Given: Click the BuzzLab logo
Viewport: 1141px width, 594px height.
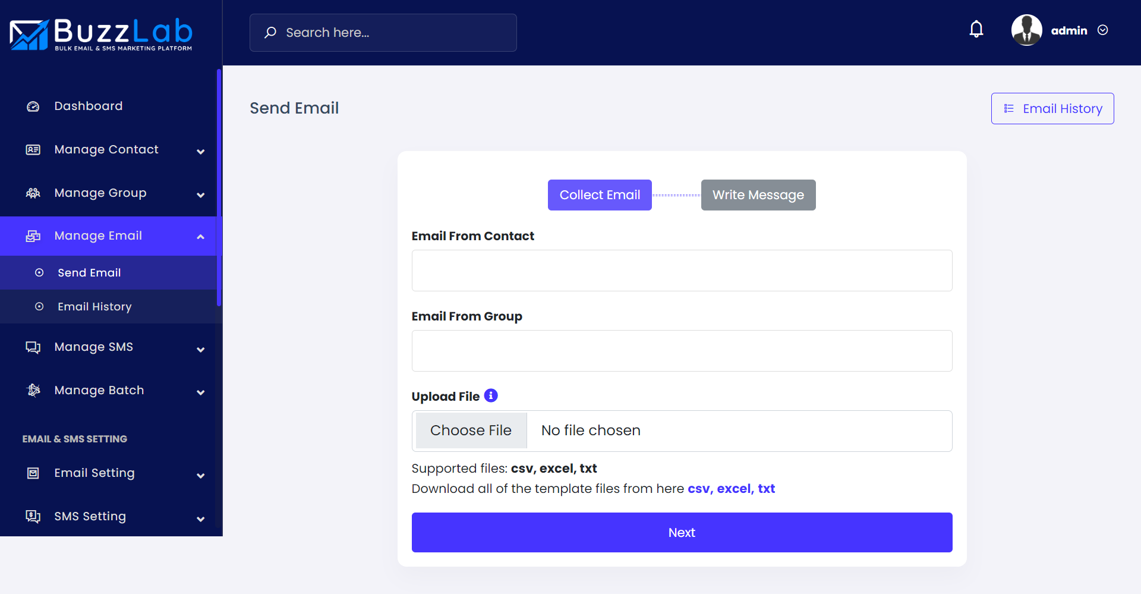Looking at the screenshot, I should 101,34.
